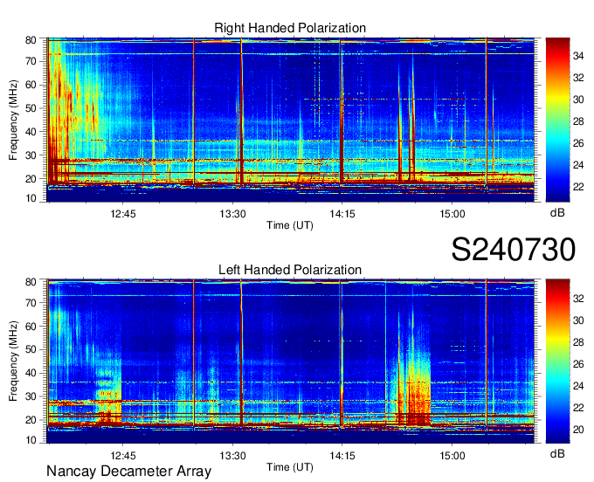The width and height of the screenshot is (594, 482).
Task: Click the 60 MHz tick of Right Handed plot
Action: 31,85
